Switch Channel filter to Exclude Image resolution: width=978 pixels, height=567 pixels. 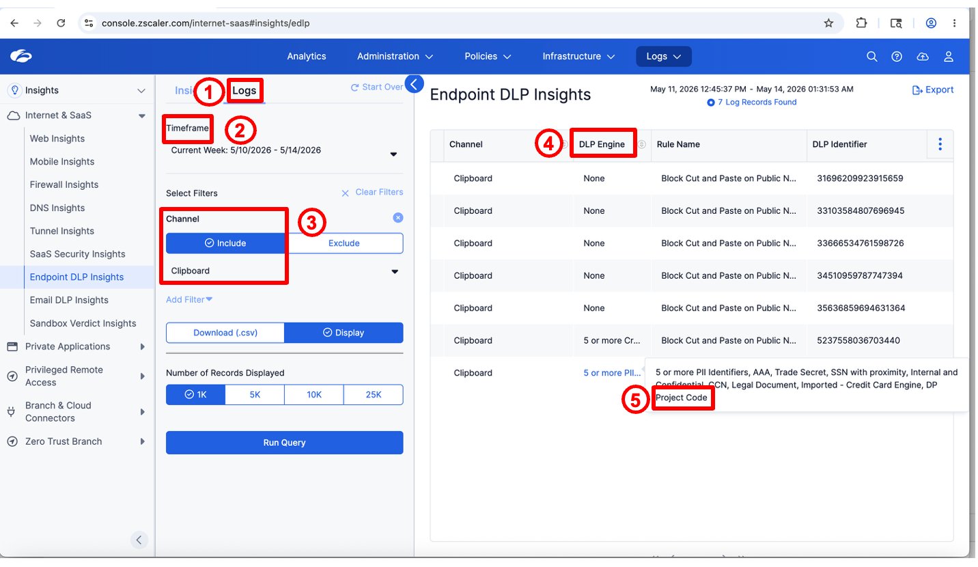pos(344,243)
